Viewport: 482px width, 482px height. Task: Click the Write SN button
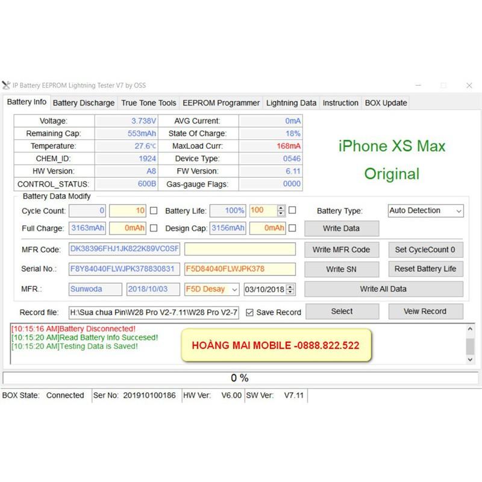click(342, 269)
